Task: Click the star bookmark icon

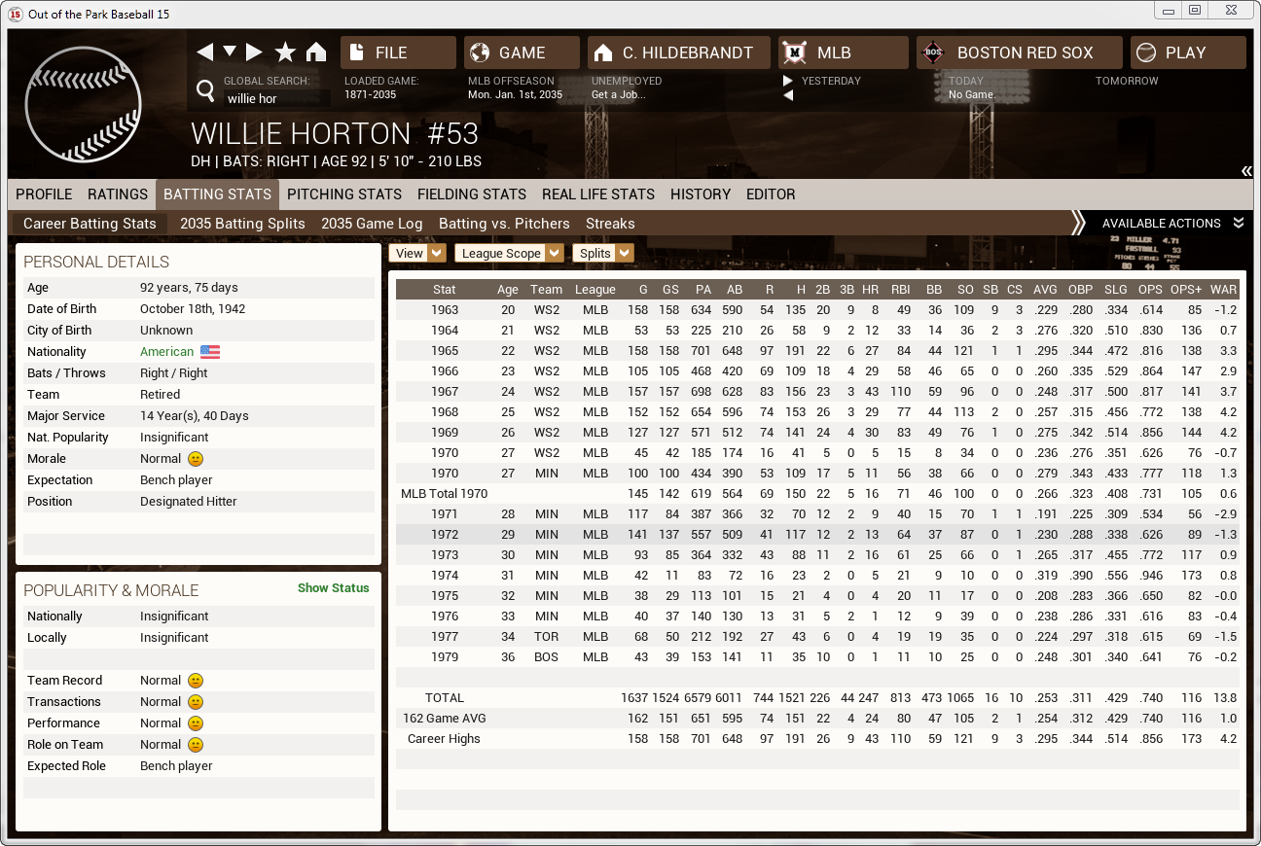Action: click(x=285, y=53)
